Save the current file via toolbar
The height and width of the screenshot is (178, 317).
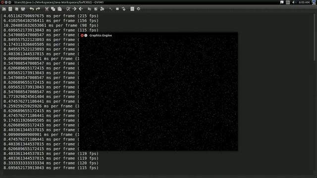coord(10,9)
